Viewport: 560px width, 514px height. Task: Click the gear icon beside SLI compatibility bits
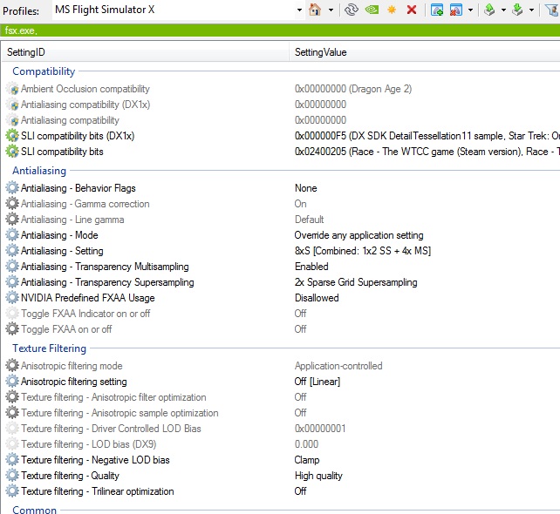pos(12,152)
